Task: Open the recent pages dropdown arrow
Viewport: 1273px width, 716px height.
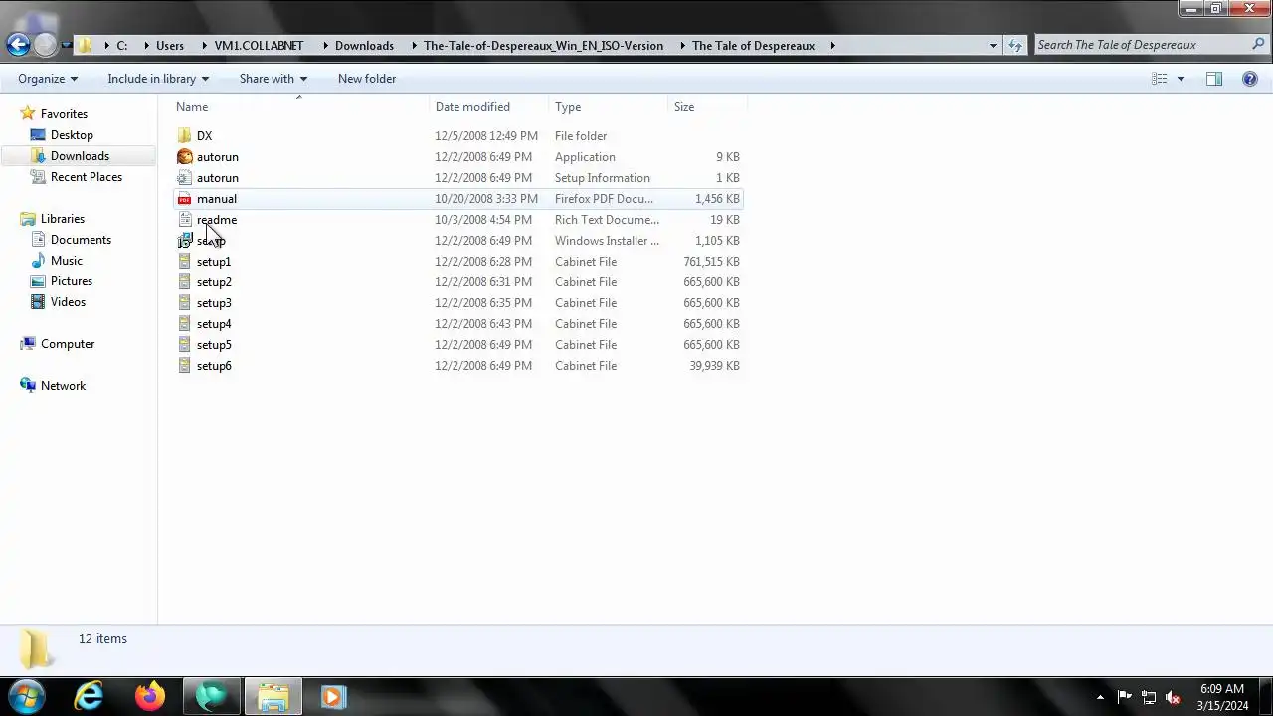Action: pos(66,46)
